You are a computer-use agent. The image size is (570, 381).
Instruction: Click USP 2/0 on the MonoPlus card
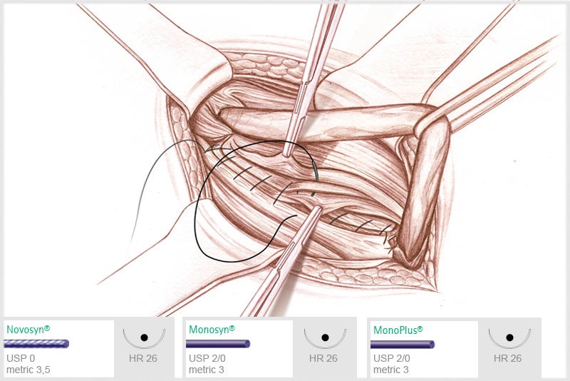pos(391,358)
